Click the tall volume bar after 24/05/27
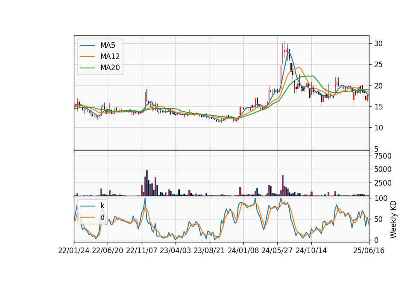Viewport: 410px width, 295px height. click(x=283, y=186)
